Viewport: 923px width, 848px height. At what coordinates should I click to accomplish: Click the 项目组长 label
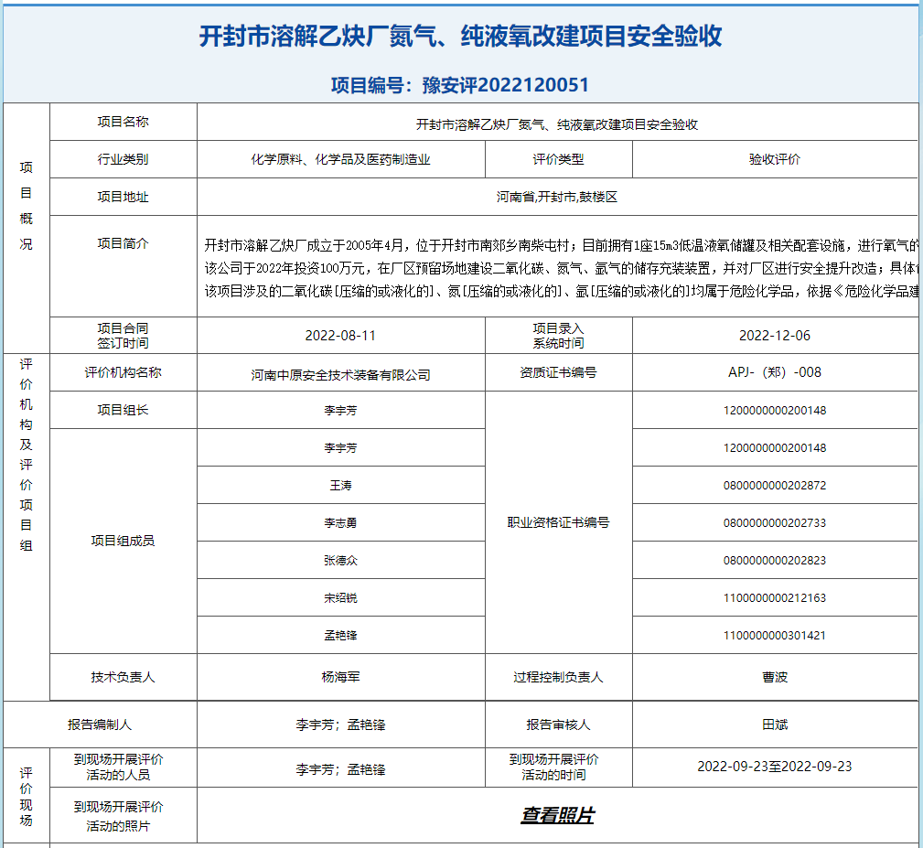(x=123, y=410)
